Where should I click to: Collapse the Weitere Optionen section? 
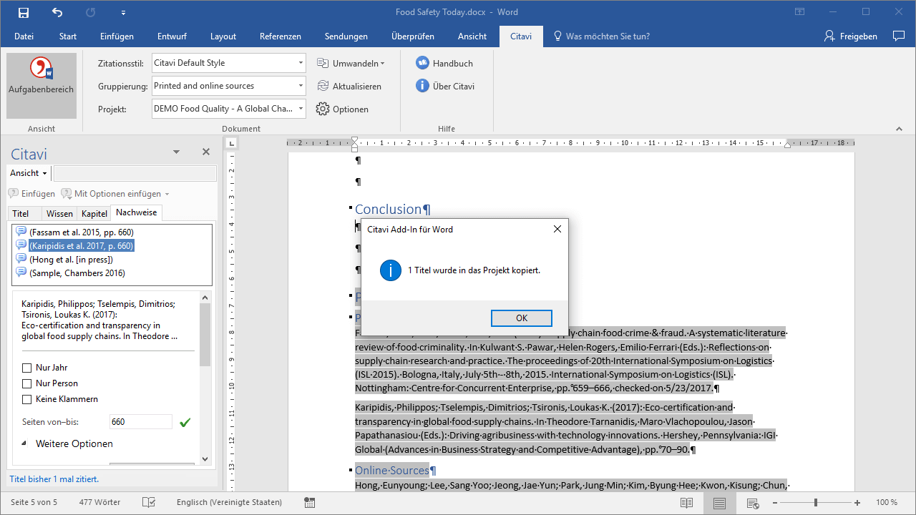[x=24, y=443]
